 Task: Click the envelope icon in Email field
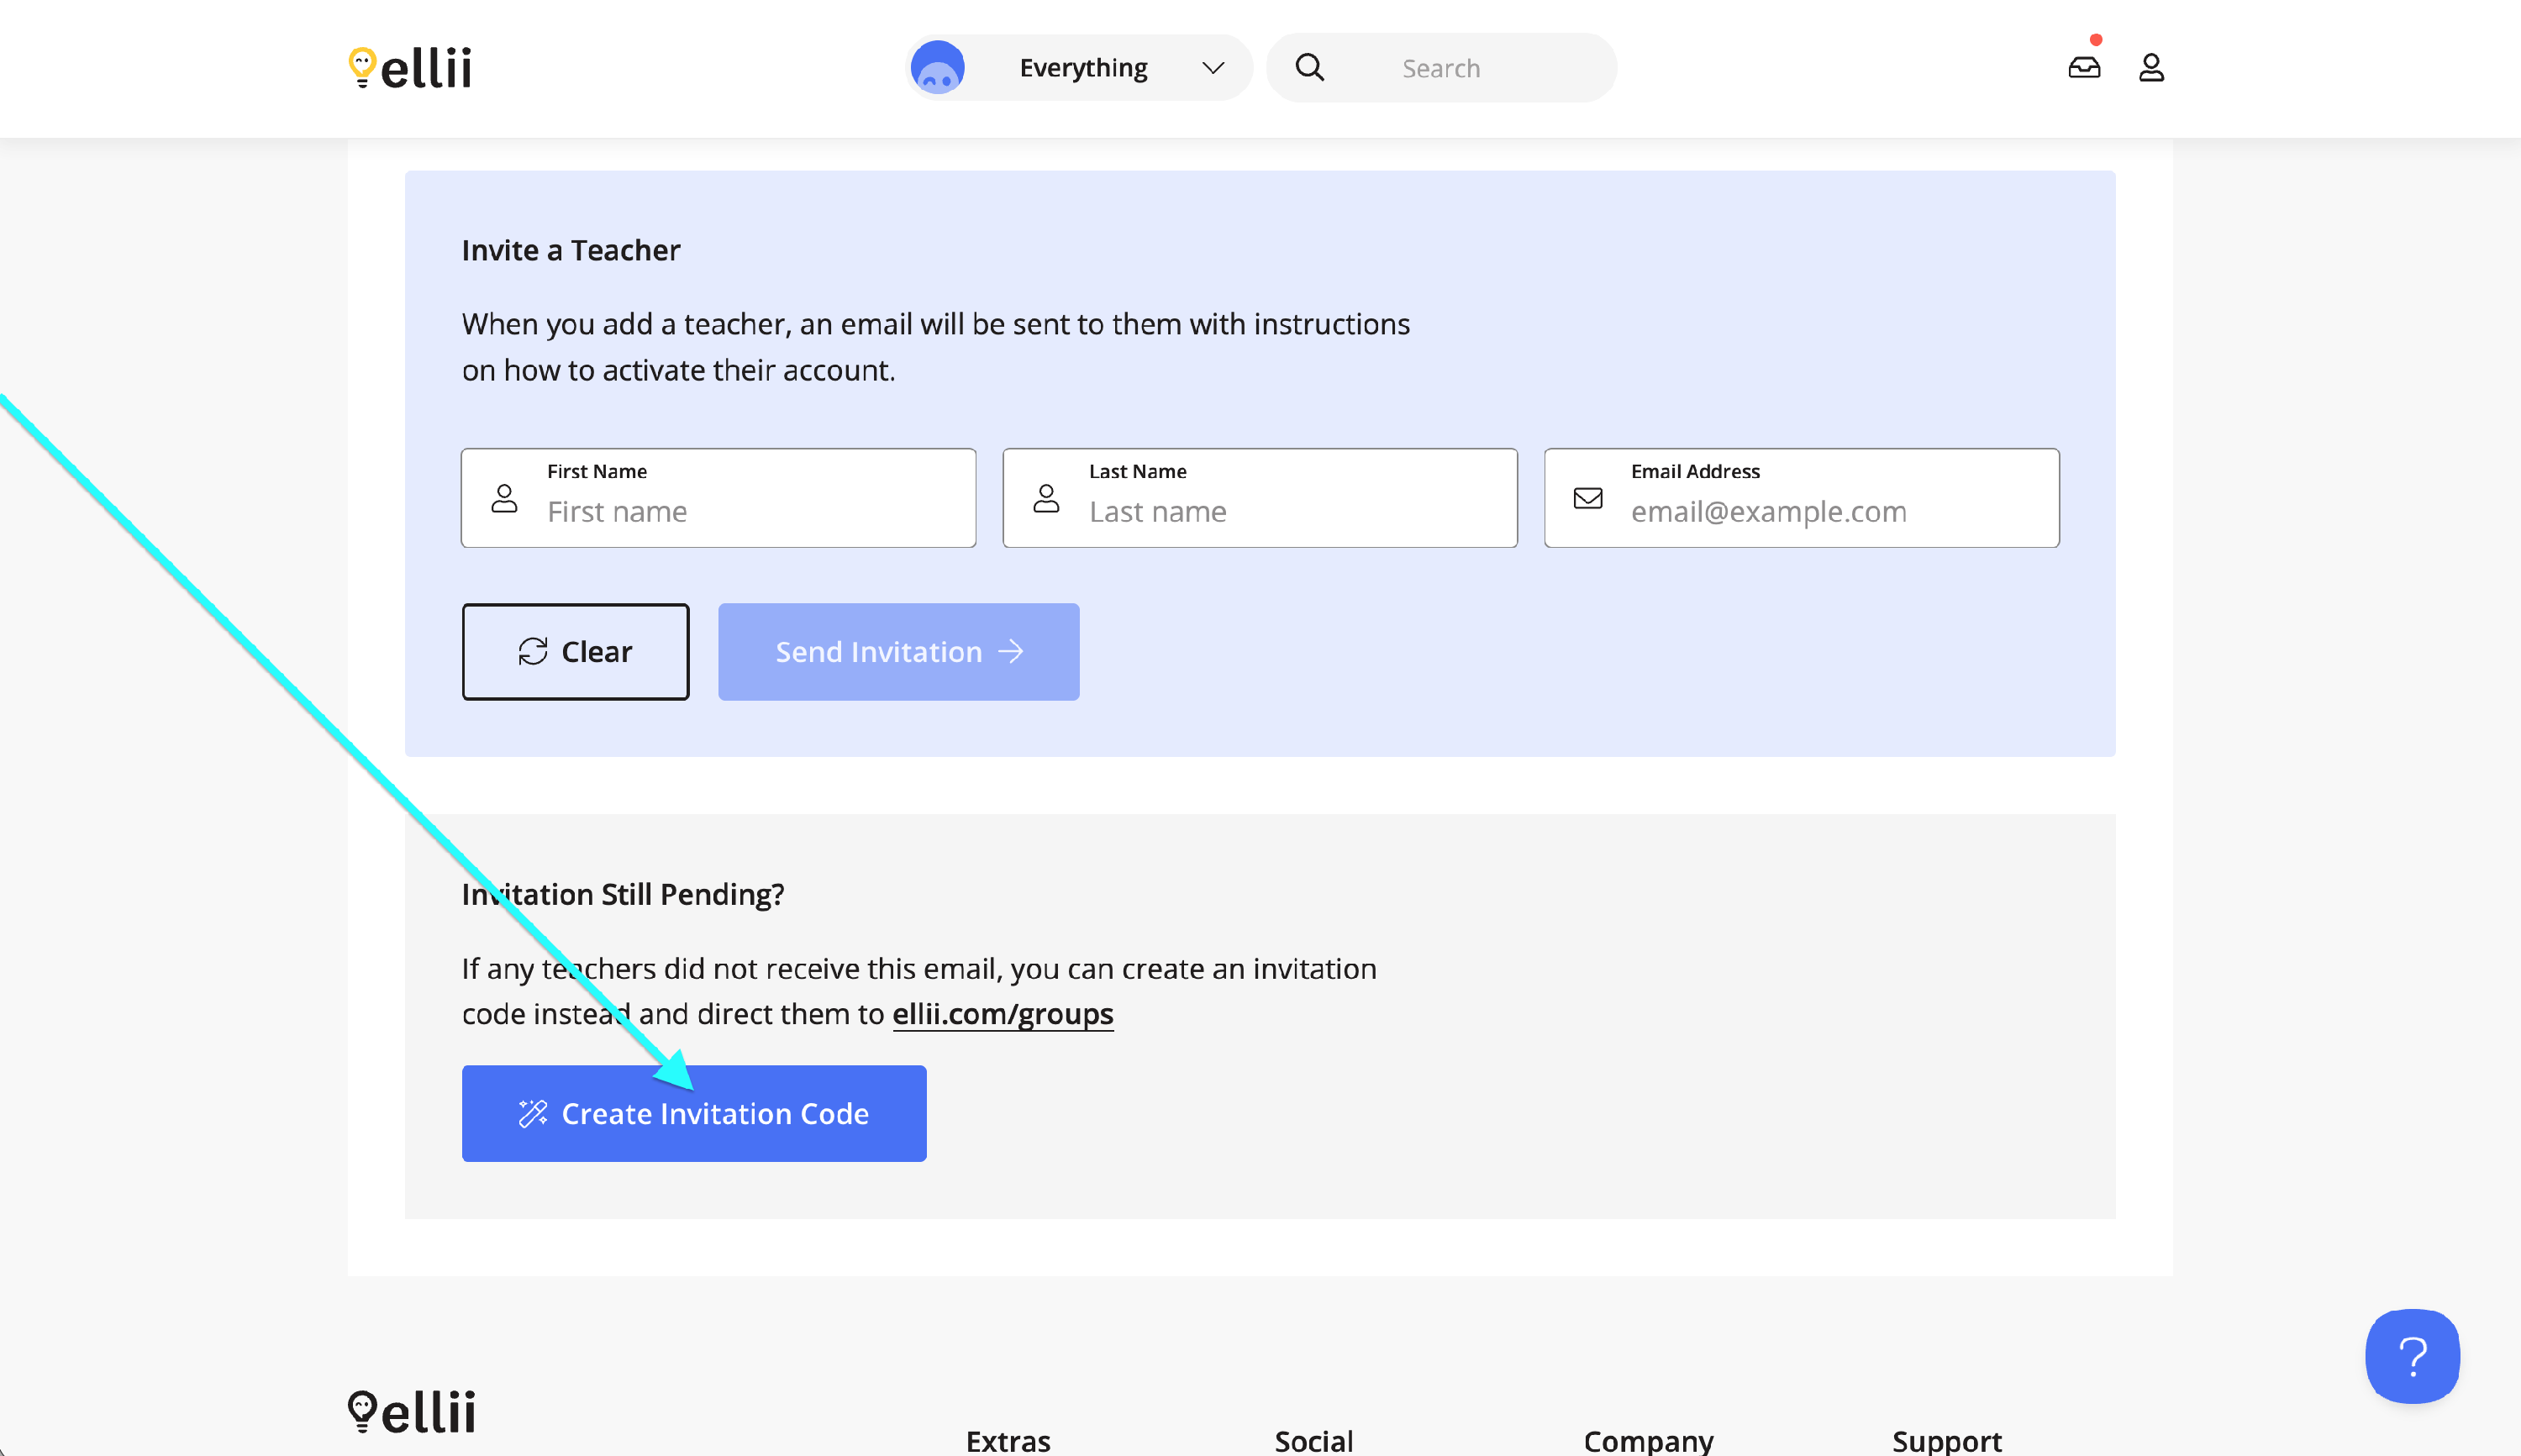coord(1588,498)
